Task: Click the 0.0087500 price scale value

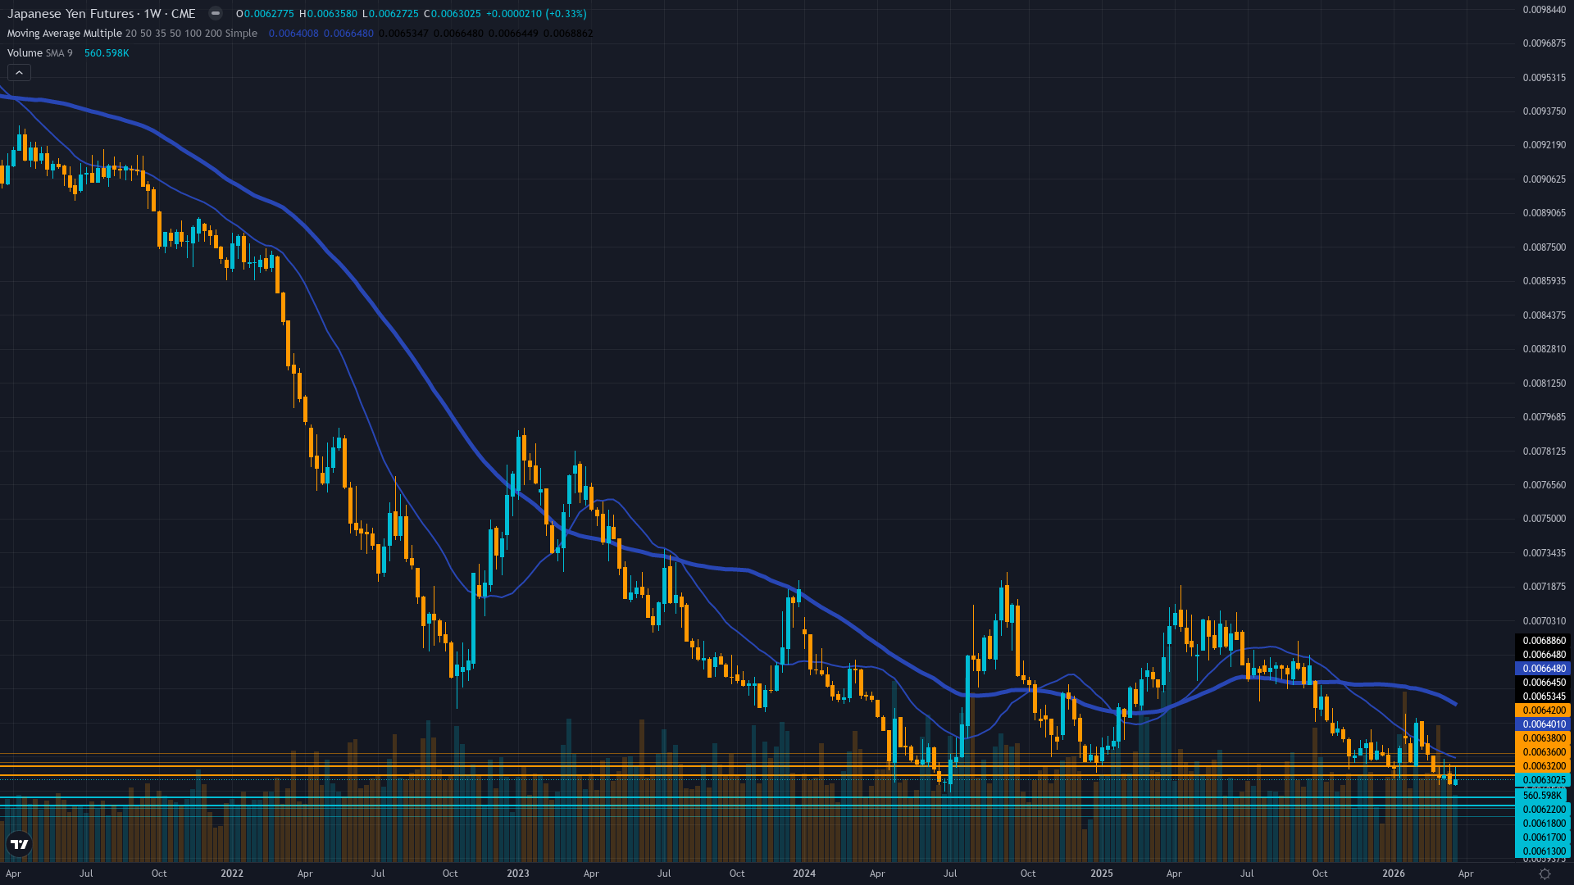Action: [1544, 247]
